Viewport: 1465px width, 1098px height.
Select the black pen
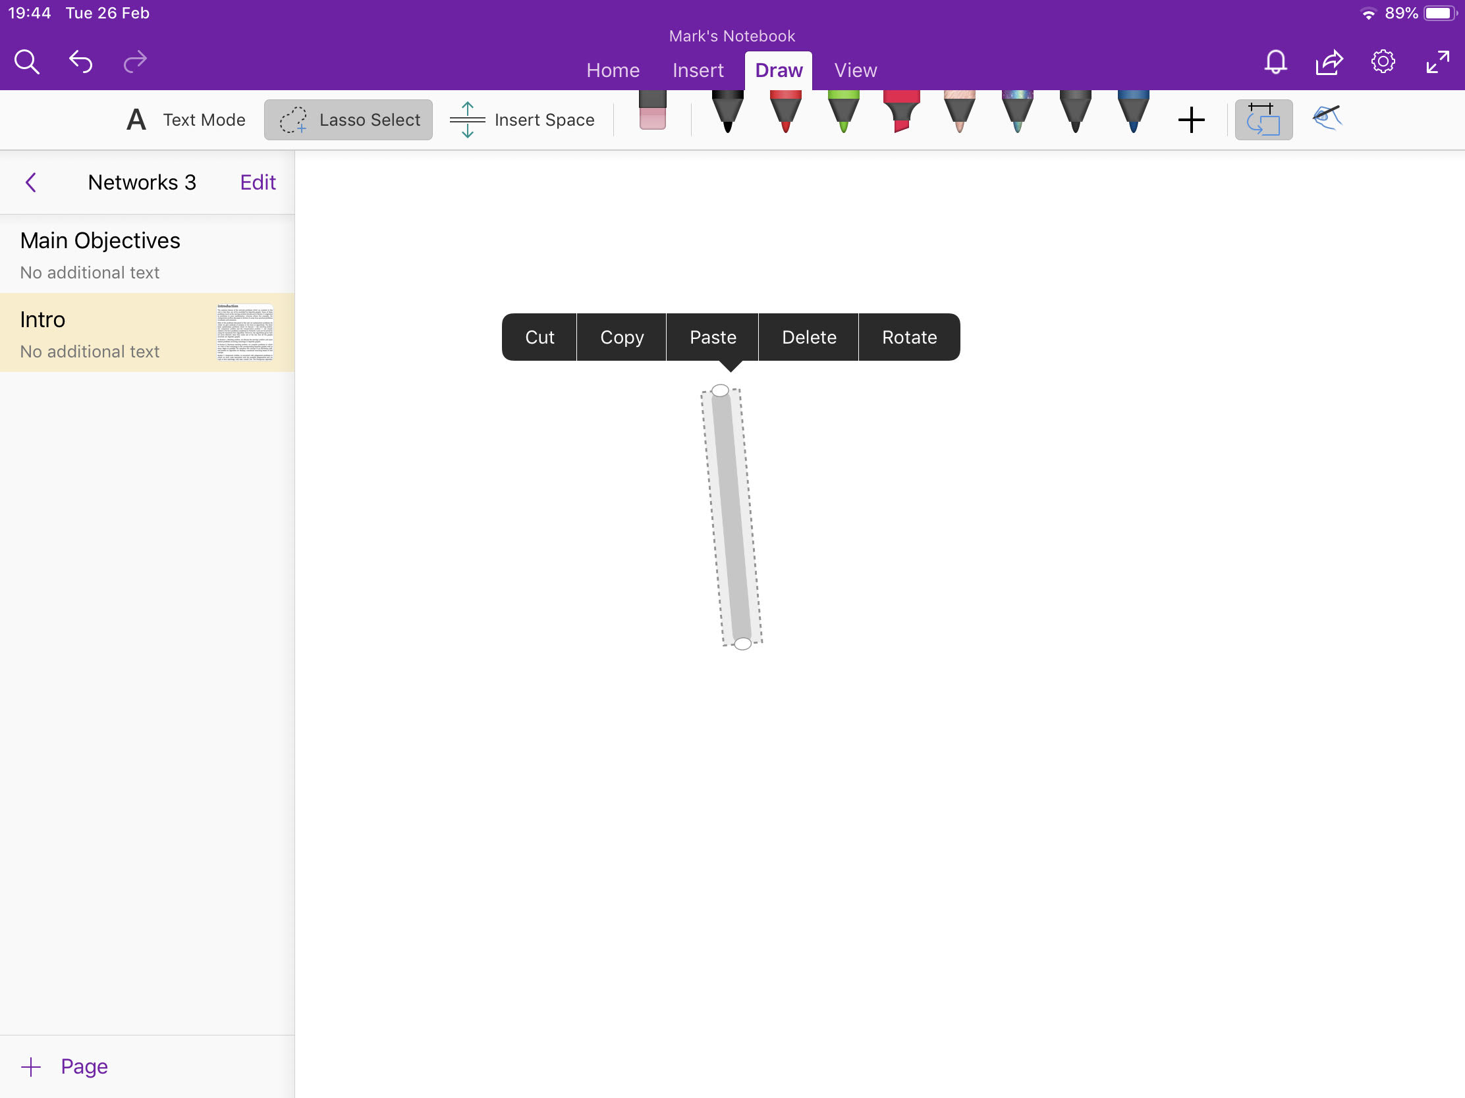click(727, 112)
